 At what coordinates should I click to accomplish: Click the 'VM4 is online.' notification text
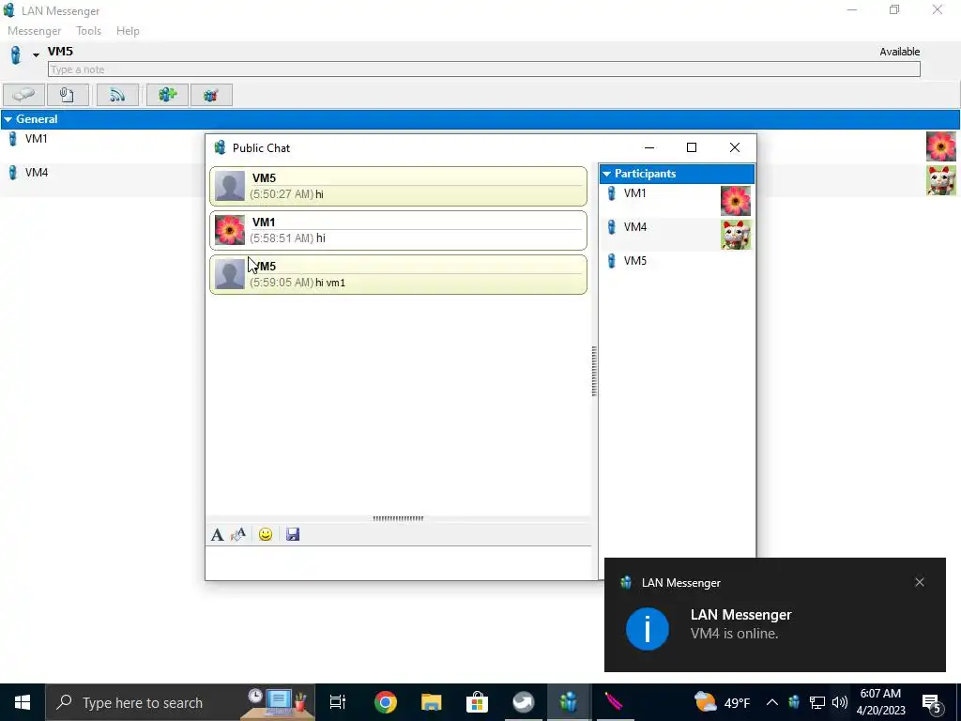point(734,634)
